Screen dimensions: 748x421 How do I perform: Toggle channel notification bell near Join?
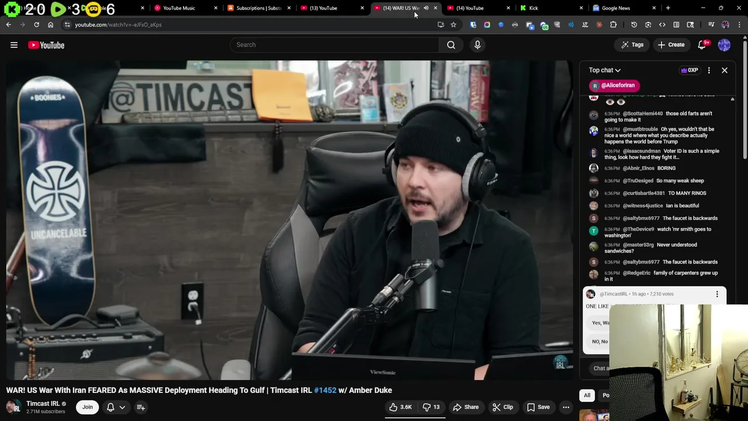[110, 407]
